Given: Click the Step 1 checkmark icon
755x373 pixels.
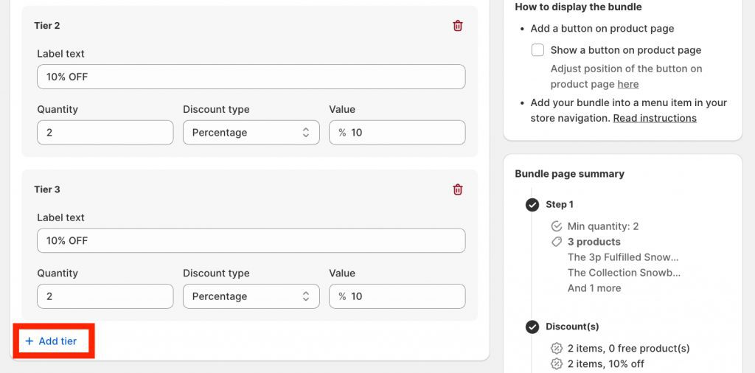Looking at the screenshot, I should (532, 205).
